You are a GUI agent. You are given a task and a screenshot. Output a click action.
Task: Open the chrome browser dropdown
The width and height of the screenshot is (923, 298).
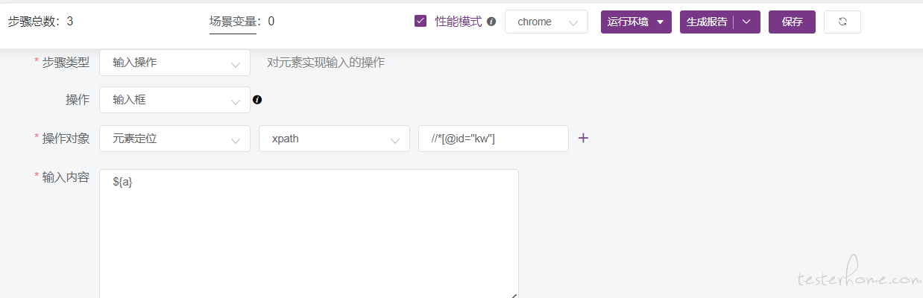[546, 22]
